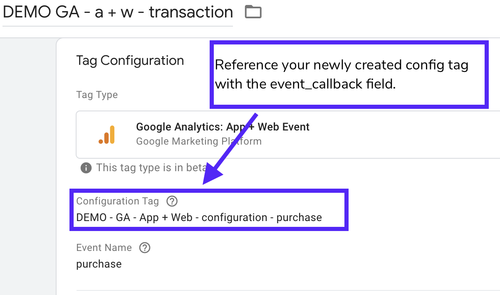Click the Event Name value purchase
This screenshot has width=500, height=295.
click(x=99, y=264)
